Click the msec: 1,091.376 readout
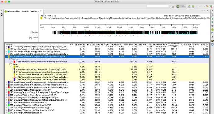 click(48, 16)
